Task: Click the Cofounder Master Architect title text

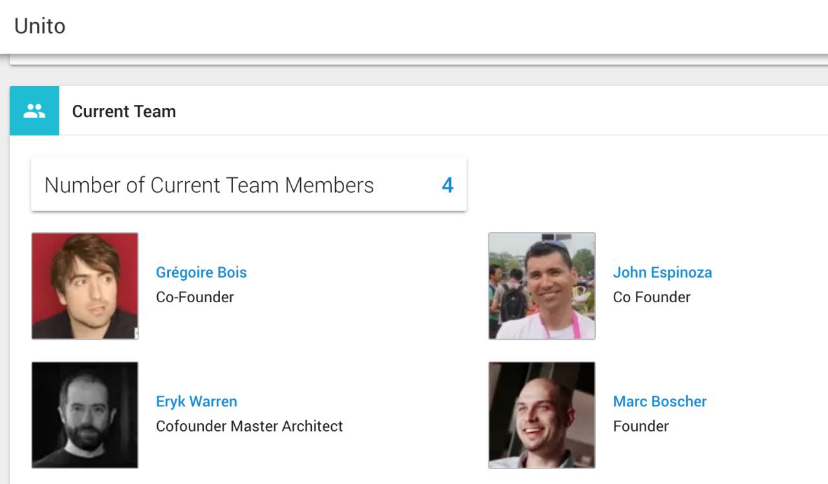Action: click(250, 426)
